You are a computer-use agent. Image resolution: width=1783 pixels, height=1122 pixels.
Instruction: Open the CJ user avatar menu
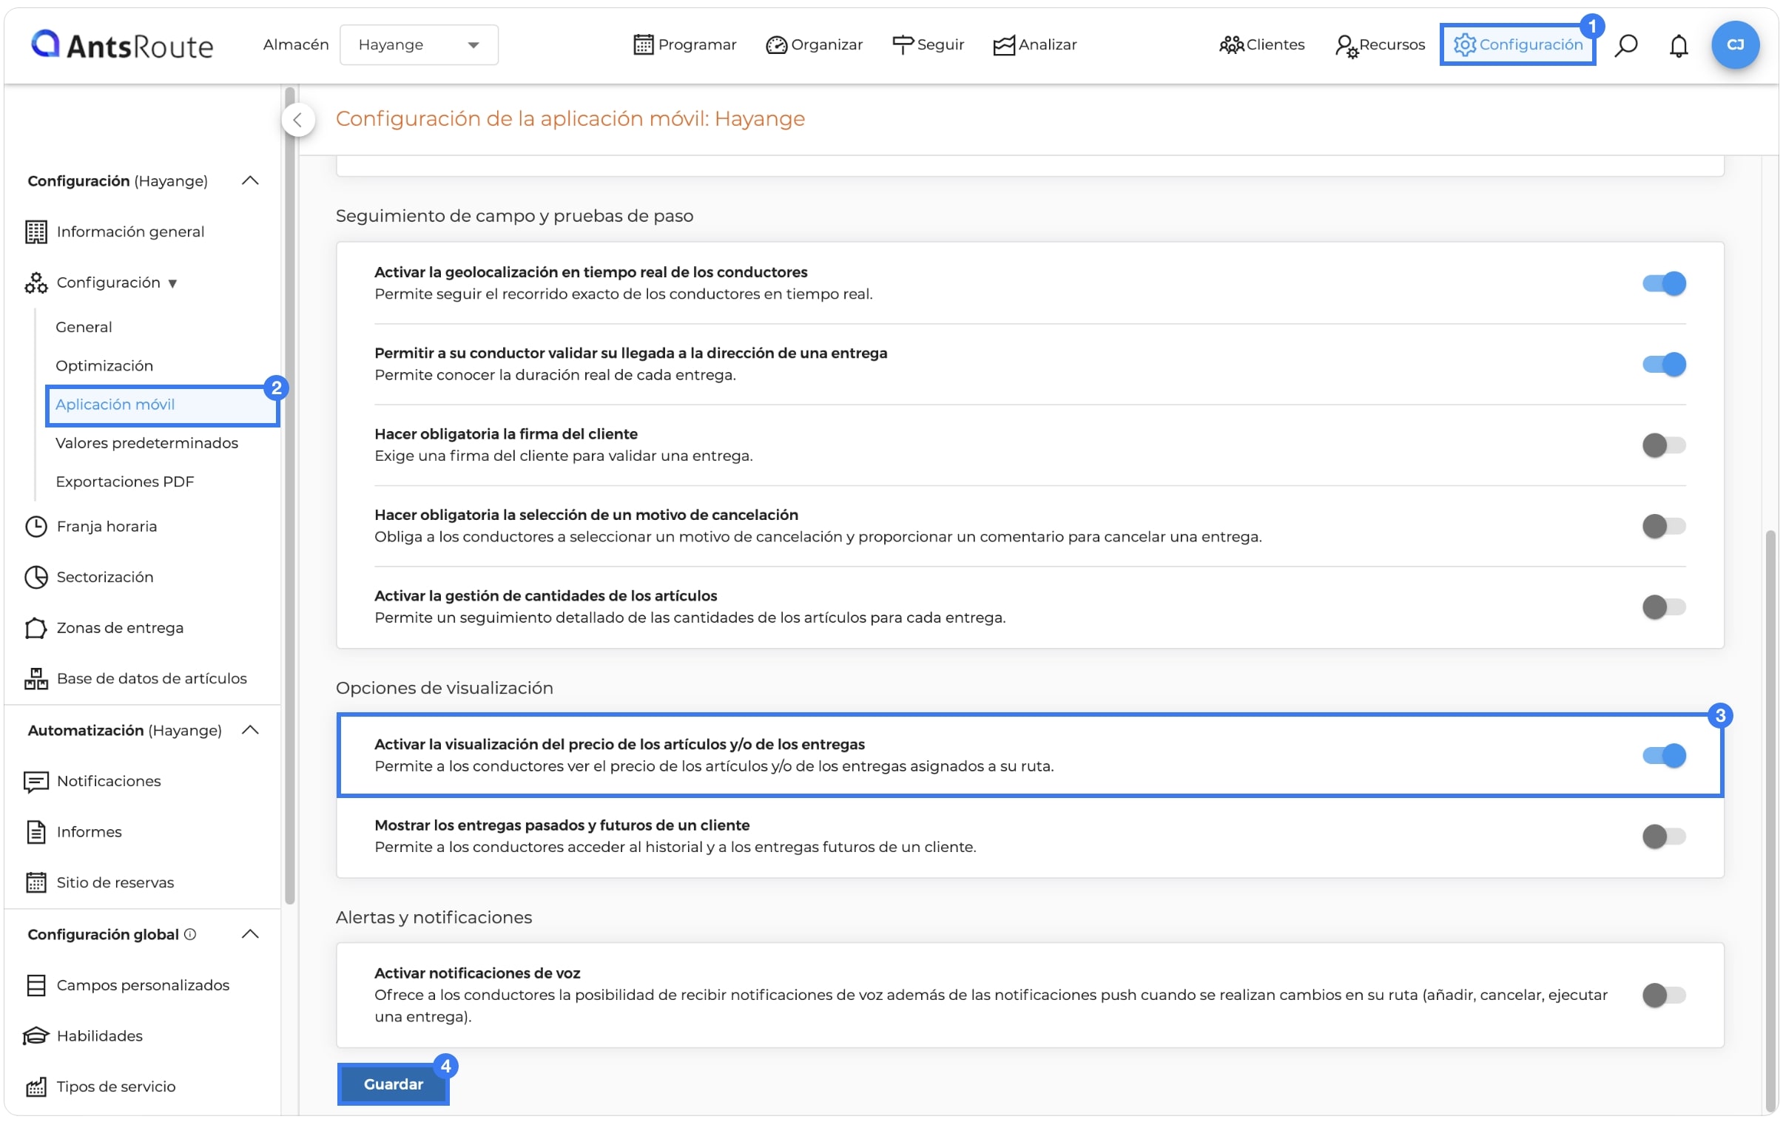tap(1735, 44)
